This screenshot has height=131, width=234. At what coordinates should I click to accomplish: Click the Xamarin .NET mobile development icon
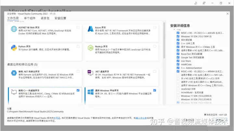coord(14,73)
